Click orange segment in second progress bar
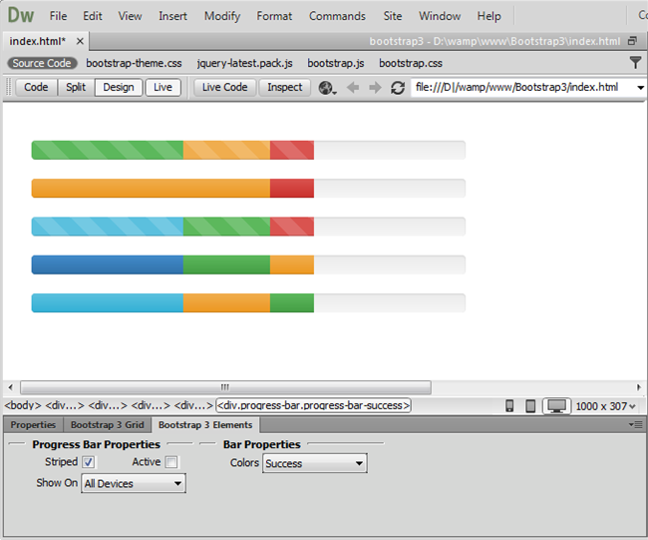The width and height of the screenshot is (648, 540). pos(151,189)
